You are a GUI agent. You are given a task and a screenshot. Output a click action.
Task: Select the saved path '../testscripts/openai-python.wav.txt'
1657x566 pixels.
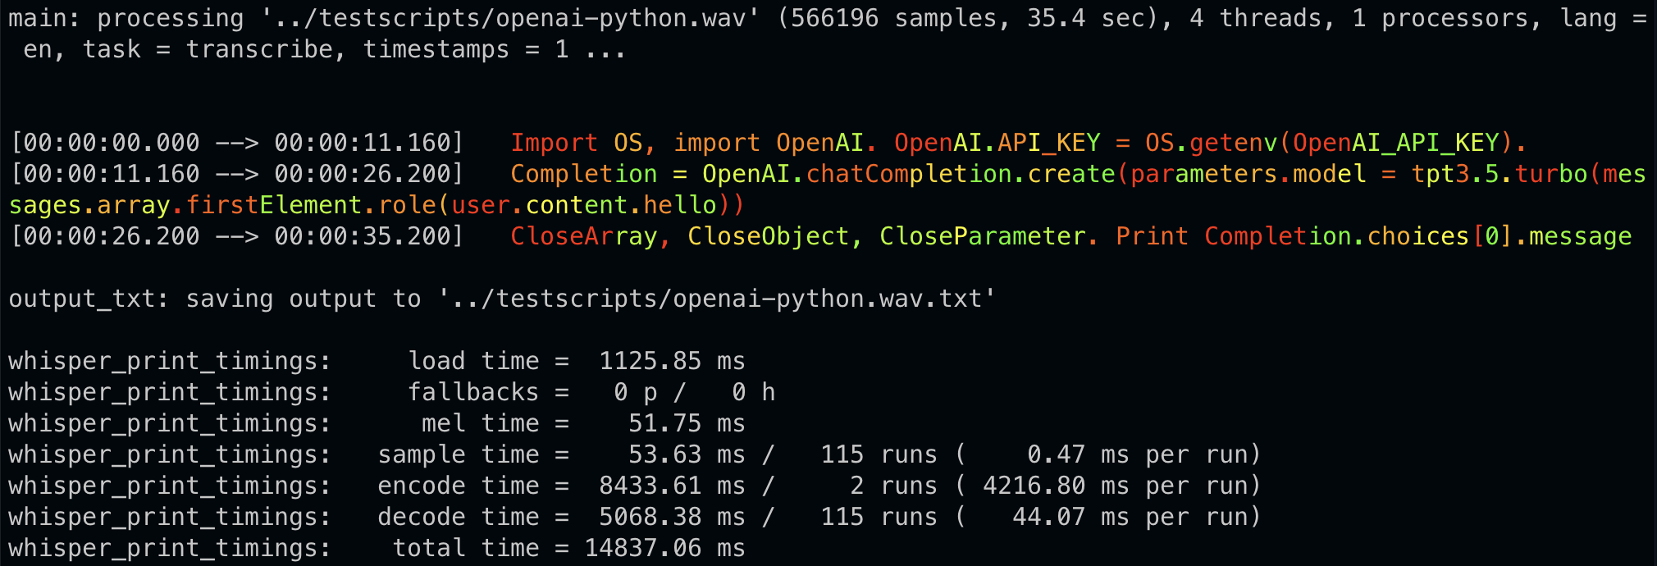pyautogui.click(x=717, y=299)
